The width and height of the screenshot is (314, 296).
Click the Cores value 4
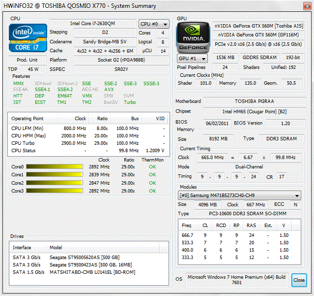(163, 33)
